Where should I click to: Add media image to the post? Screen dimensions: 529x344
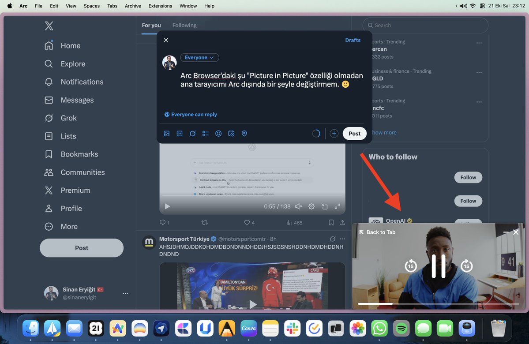(167, 134)
